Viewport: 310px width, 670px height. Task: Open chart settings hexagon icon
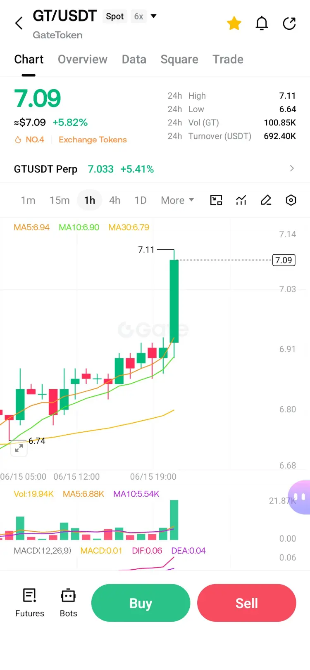tap(291, 200)
